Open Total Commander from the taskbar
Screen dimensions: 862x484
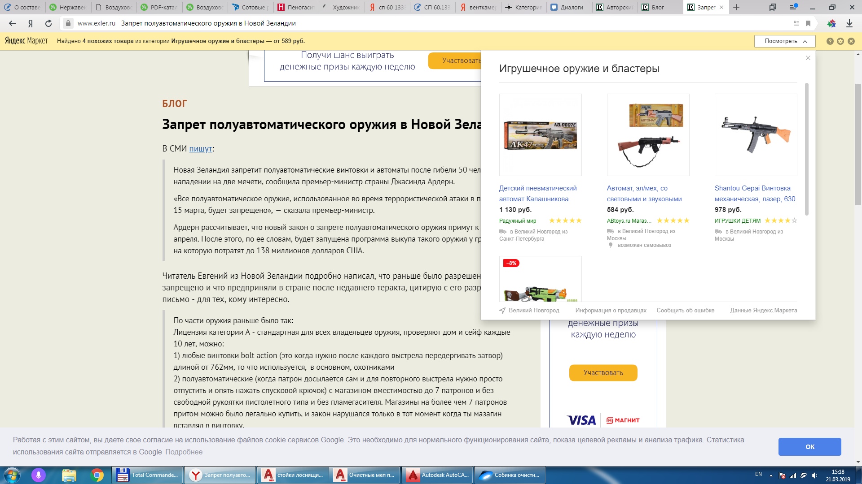[x=147, y=475]
